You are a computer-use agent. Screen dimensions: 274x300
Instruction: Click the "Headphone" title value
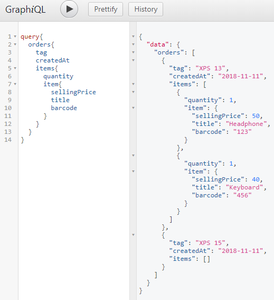click(x=246, y=124)
